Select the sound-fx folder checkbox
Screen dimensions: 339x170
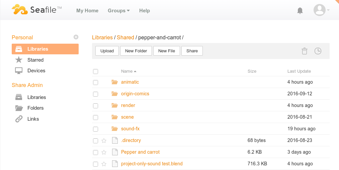pos(96,129)
